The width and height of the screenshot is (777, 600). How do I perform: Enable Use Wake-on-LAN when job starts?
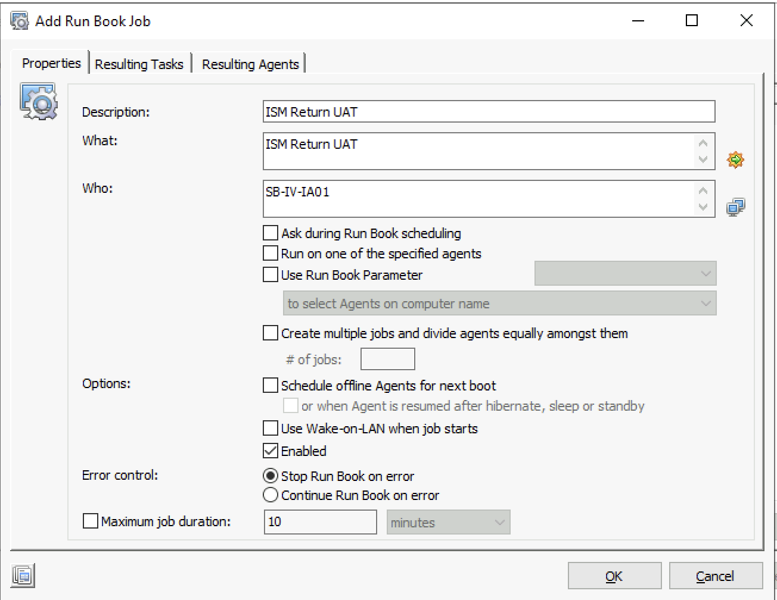click(271, 428)
